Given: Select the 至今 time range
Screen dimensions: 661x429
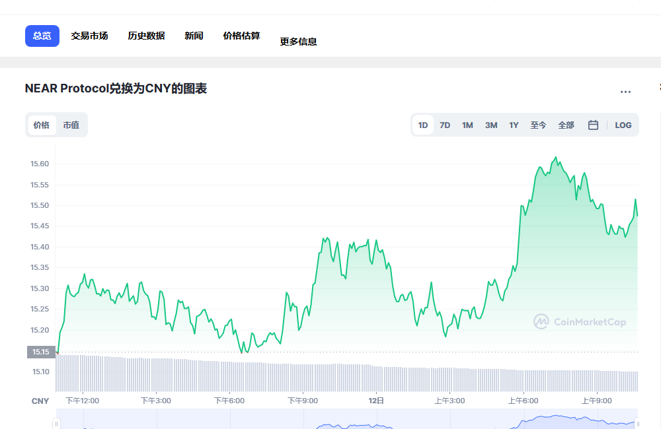Looking at the screenshot, I should [x=538, y=125].
